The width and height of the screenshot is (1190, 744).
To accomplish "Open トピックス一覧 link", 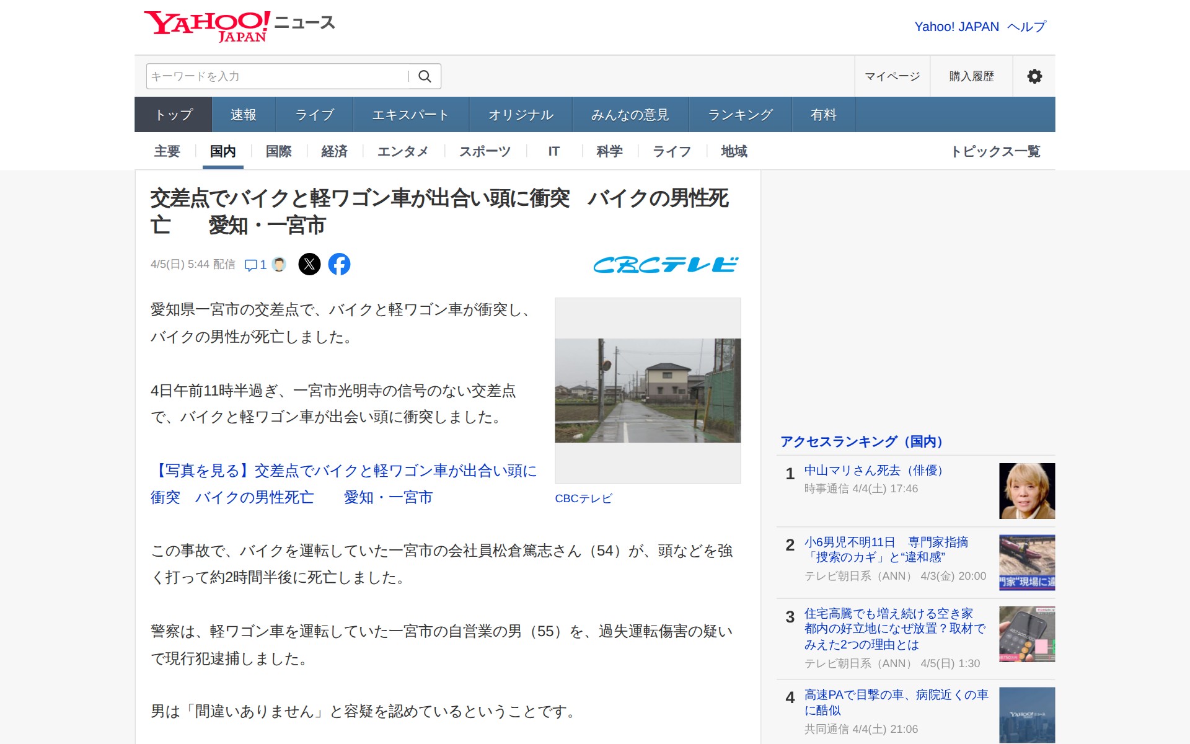I will (x=995, y=151).
